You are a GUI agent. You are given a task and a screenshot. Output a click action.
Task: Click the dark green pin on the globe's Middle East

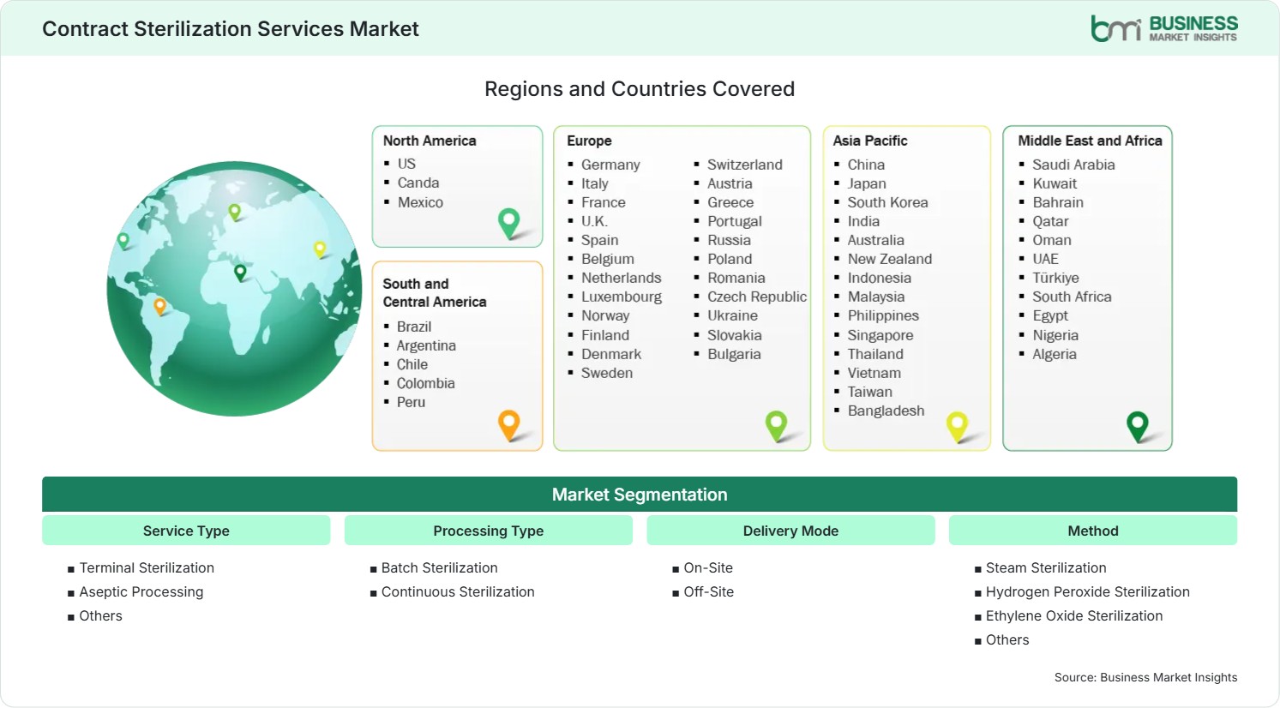pyautogui.click(x=240, y=273)
